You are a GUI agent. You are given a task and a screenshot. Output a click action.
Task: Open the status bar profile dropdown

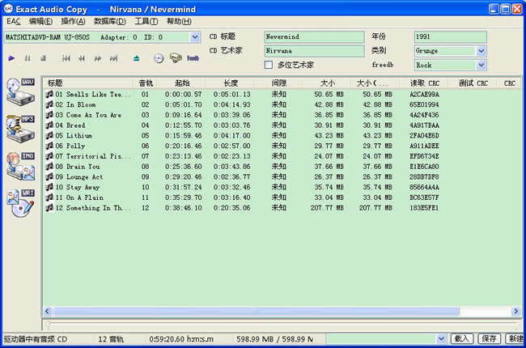pos(441,339)
